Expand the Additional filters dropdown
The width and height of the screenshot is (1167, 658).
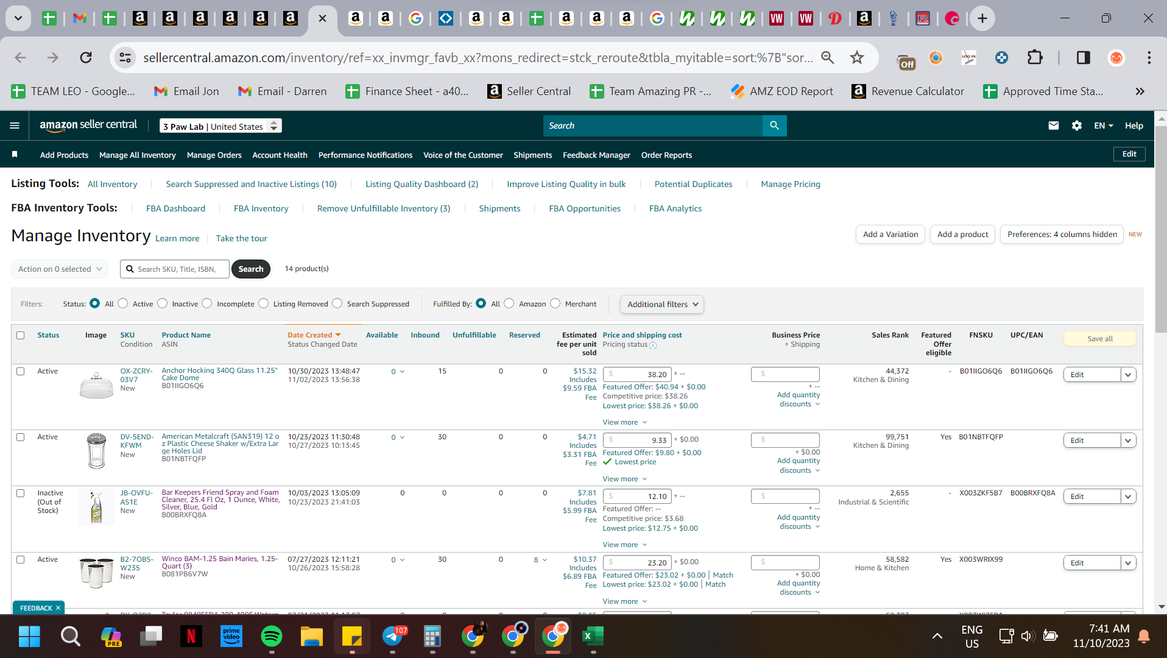[662, 304]
